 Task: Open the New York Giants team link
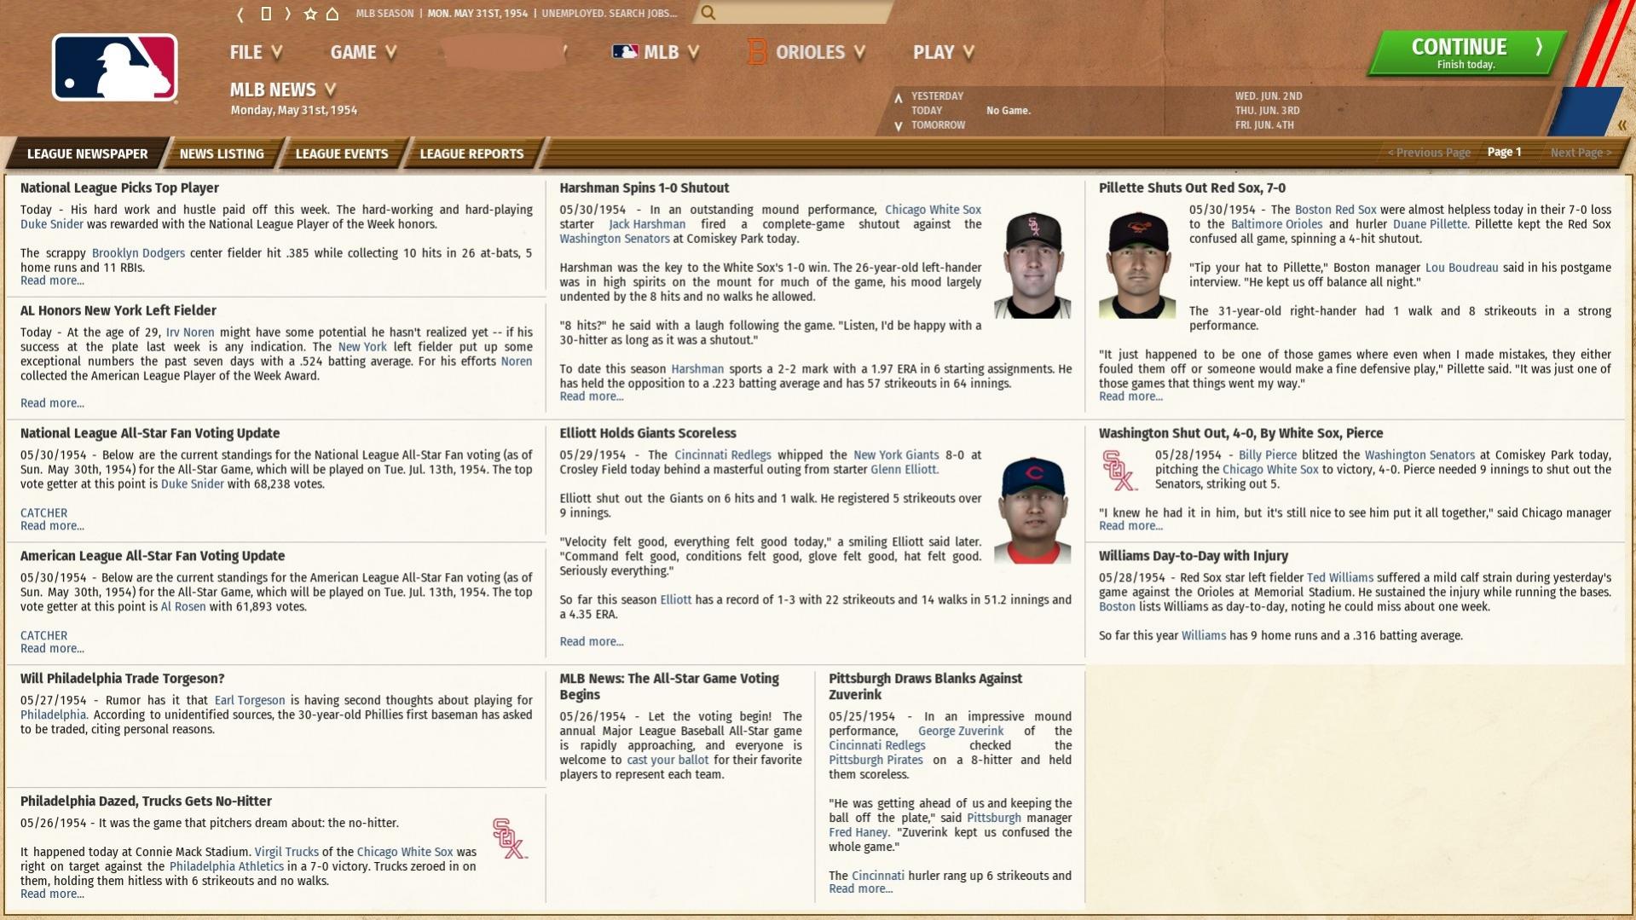(896, 455)
